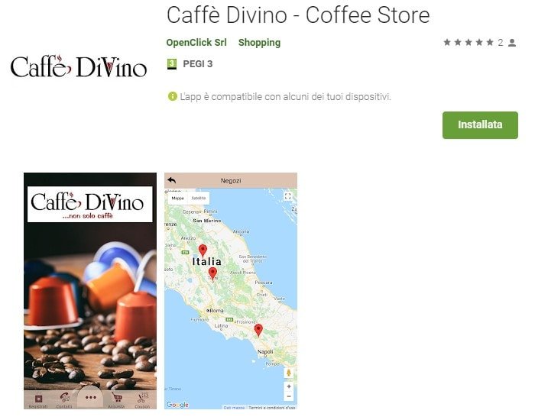Open the OpenClick Srl developer link

[x=196, y=43]
